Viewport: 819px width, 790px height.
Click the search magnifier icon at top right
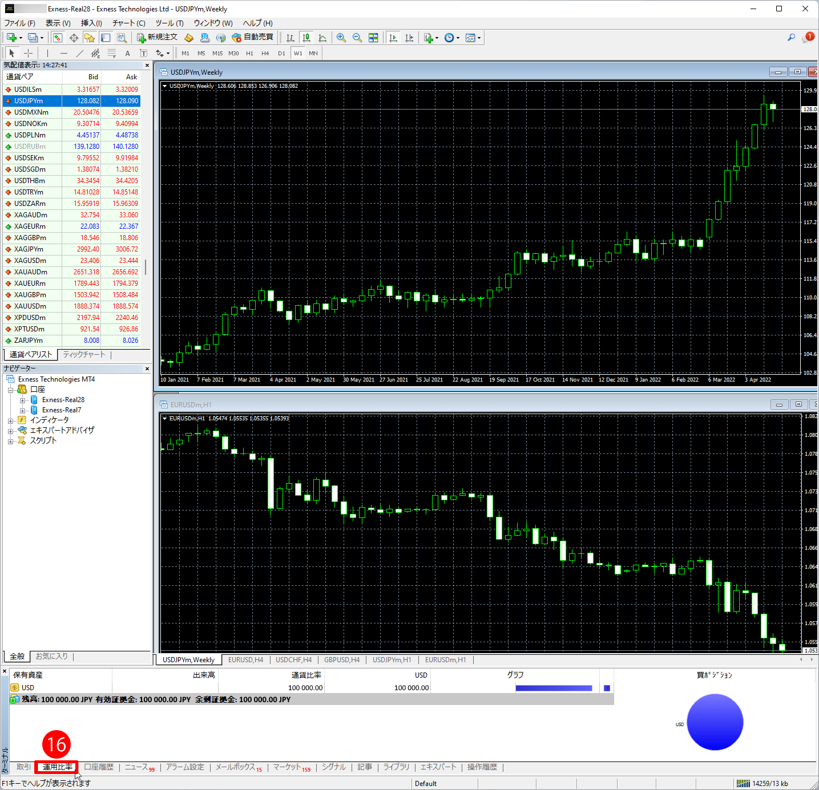(x=791, y=38)
